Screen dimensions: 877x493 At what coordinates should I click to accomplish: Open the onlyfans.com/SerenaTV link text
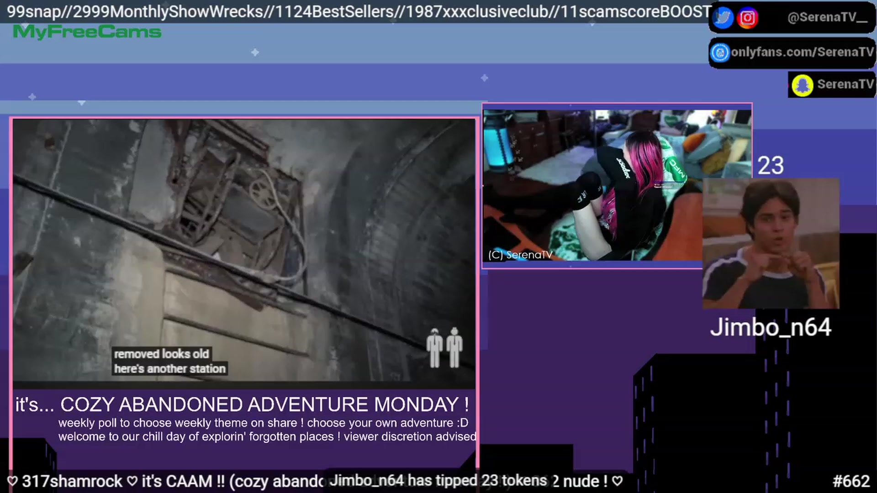click(x=802, y=52)
